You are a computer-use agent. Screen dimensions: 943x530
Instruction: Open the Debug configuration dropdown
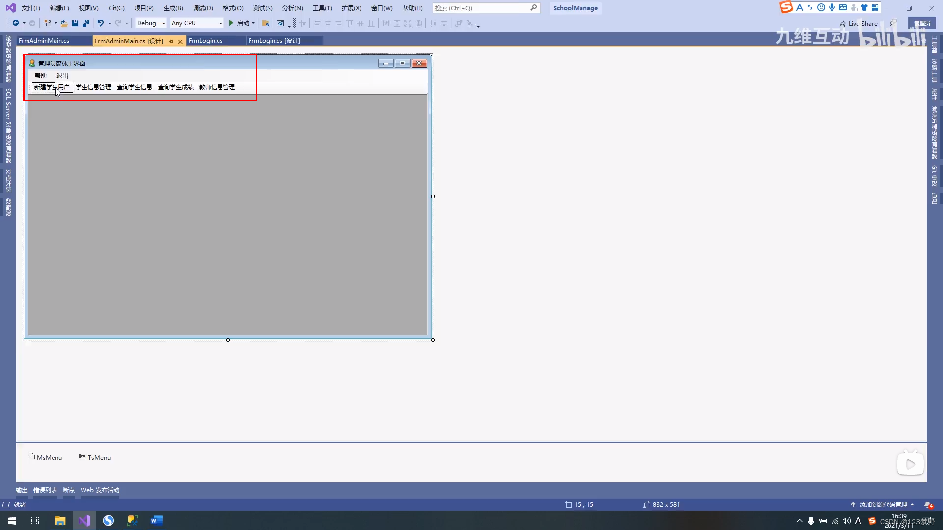151,23
